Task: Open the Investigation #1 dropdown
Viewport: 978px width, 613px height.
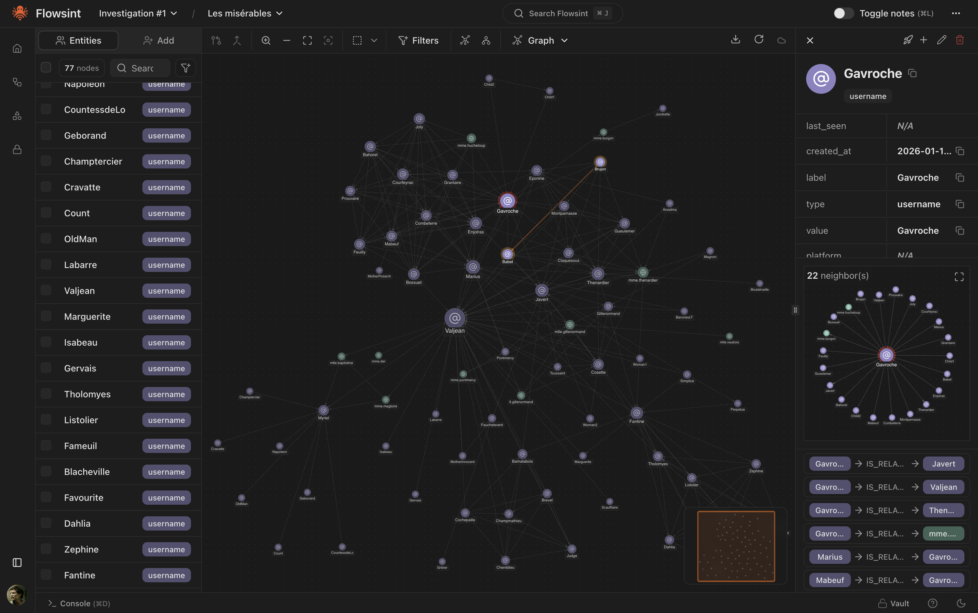Action: coord(138,13)
